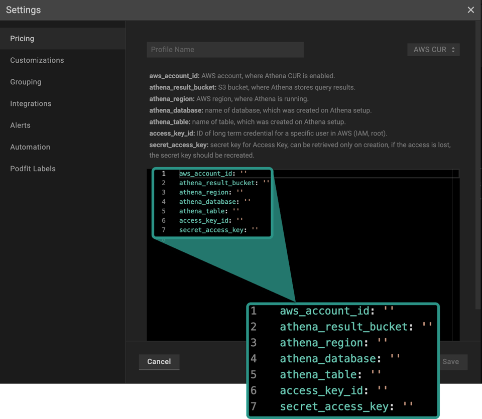Open the AWS CUR provider dropdown

(433, 50)
